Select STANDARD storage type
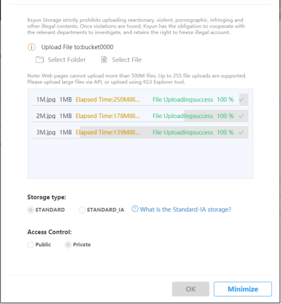 30,210
